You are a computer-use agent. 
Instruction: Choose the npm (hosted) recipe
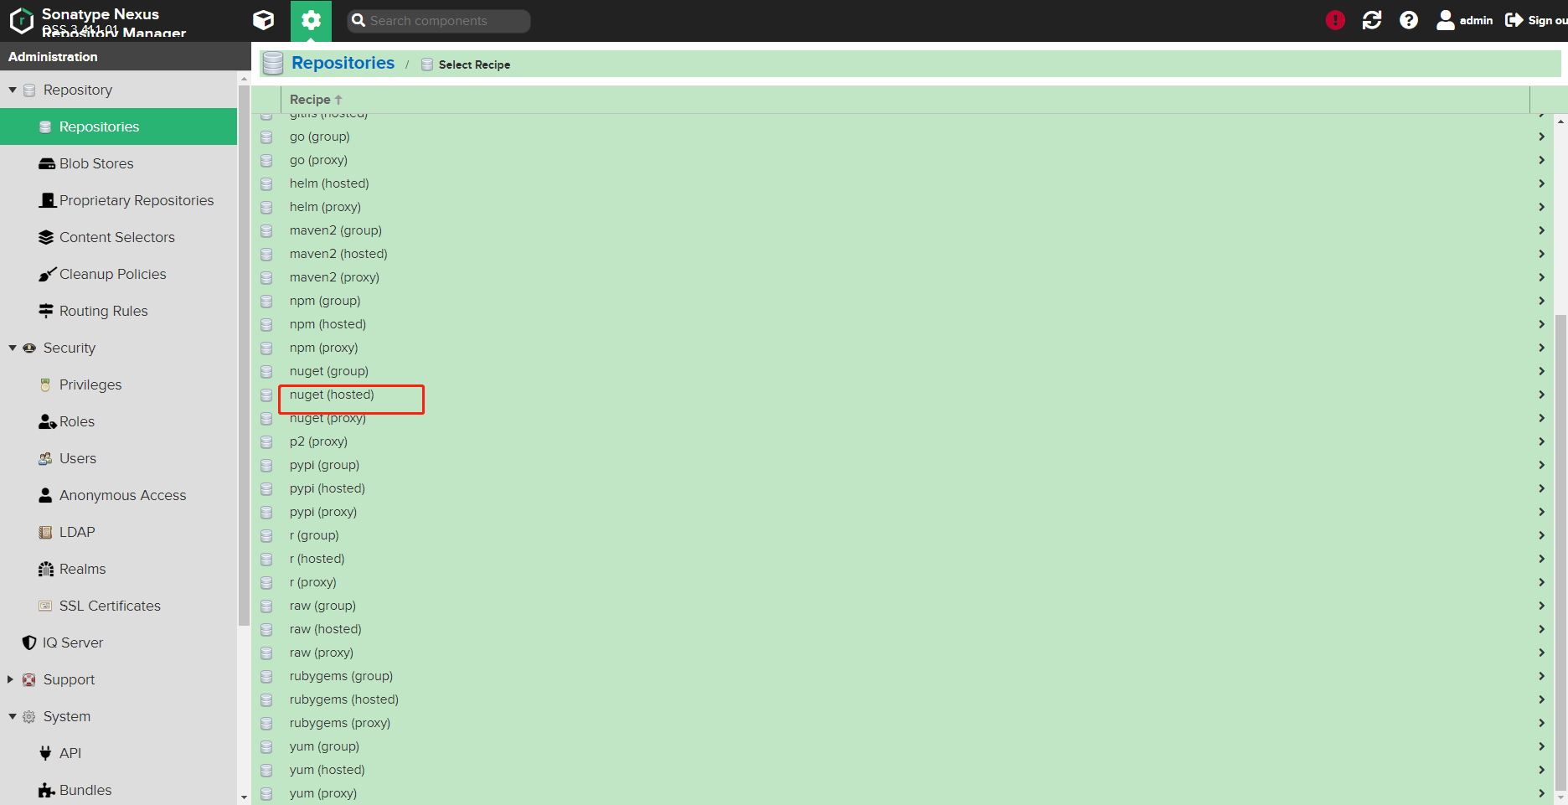(x=328, y=324)
